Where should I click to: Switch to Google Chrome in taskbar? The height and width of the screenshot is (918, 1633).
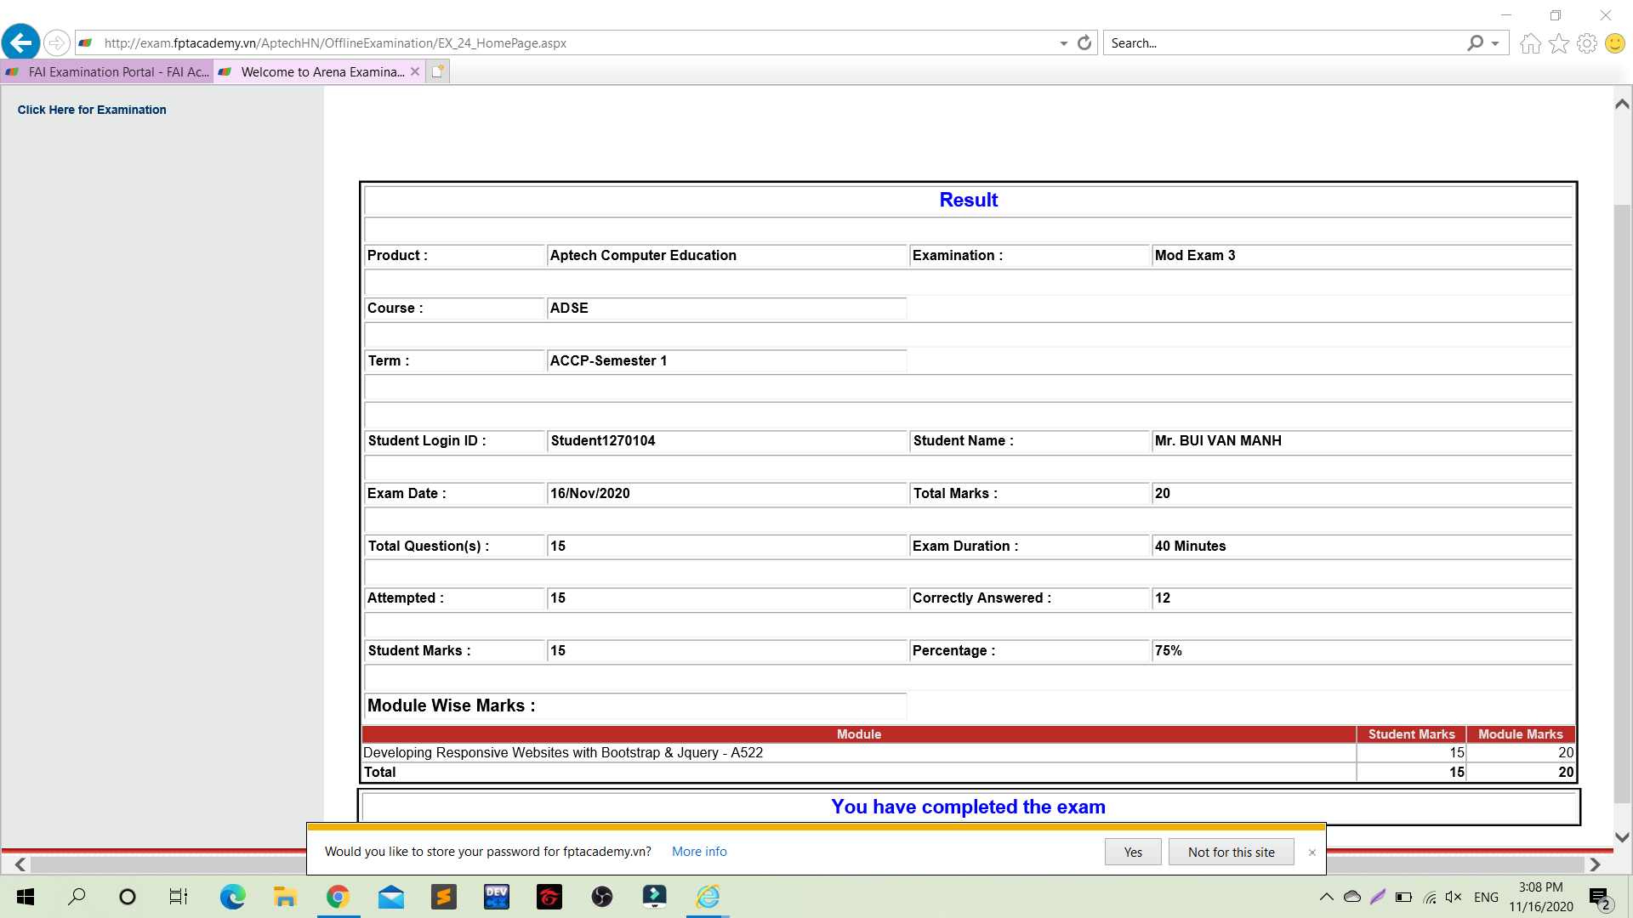(338, 897)
